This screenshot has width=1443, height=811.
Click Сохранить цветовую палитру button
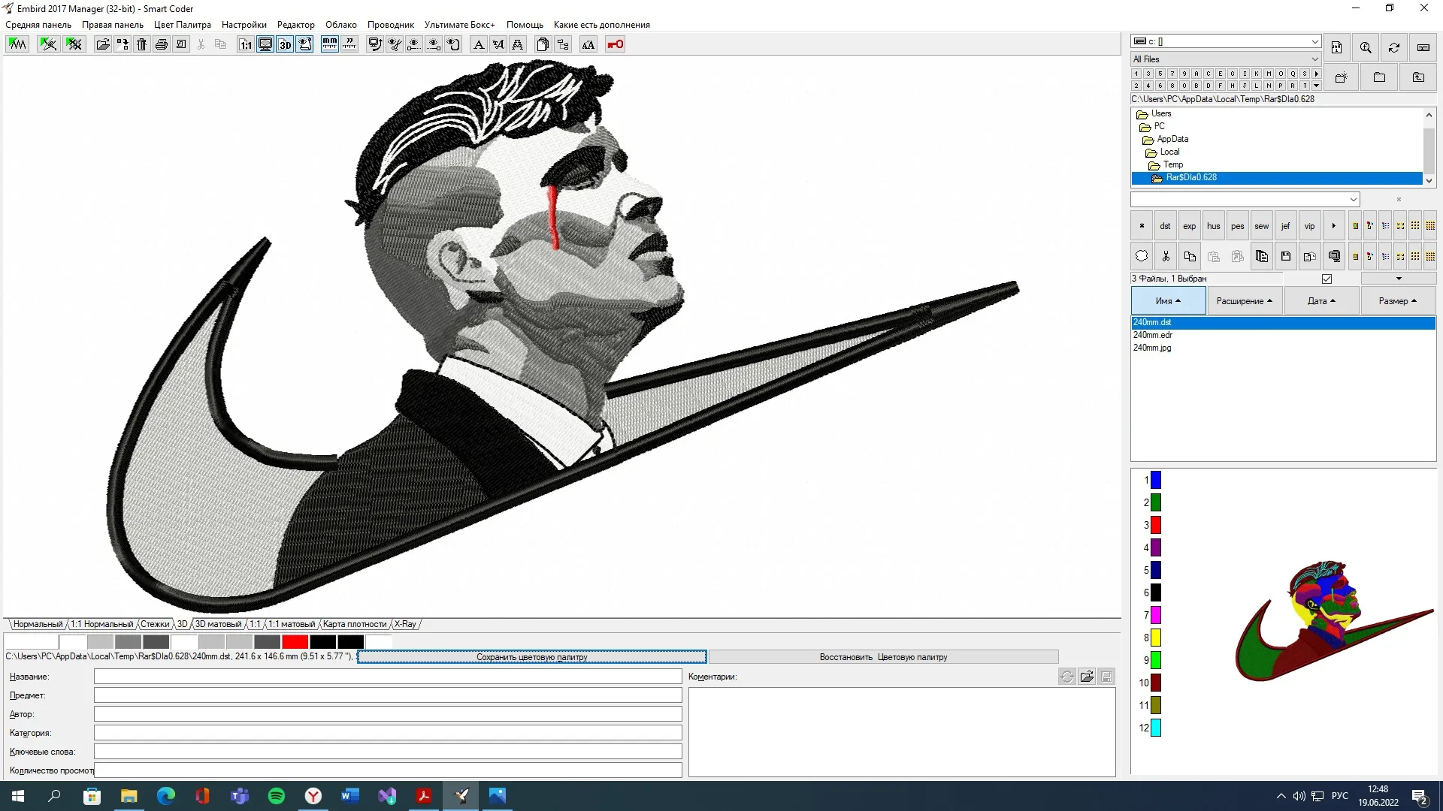pos(532,657)
